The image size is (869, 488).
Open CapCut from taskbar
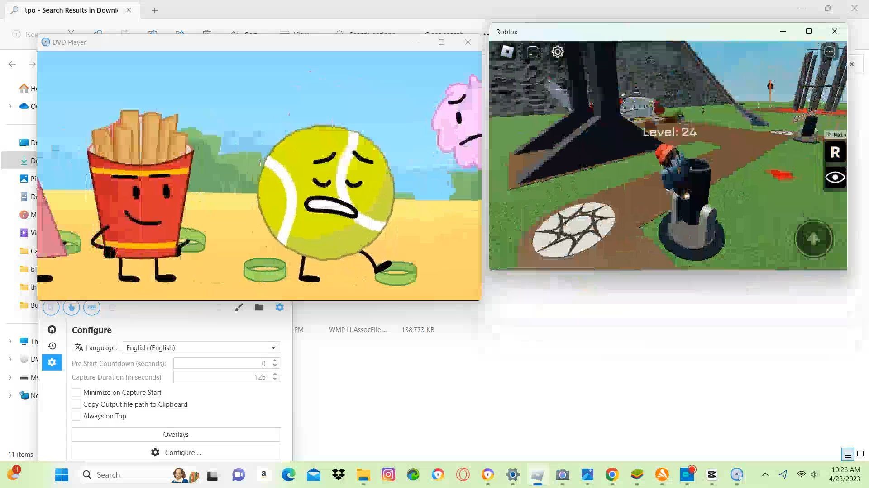pos(711,474)
